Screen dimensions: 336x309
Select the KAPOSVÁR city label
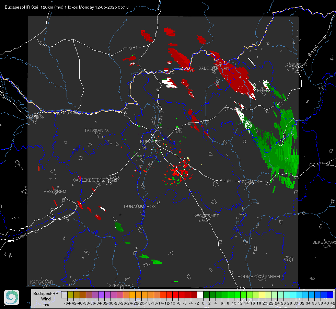pyautogui.click(x=42, y=282)
